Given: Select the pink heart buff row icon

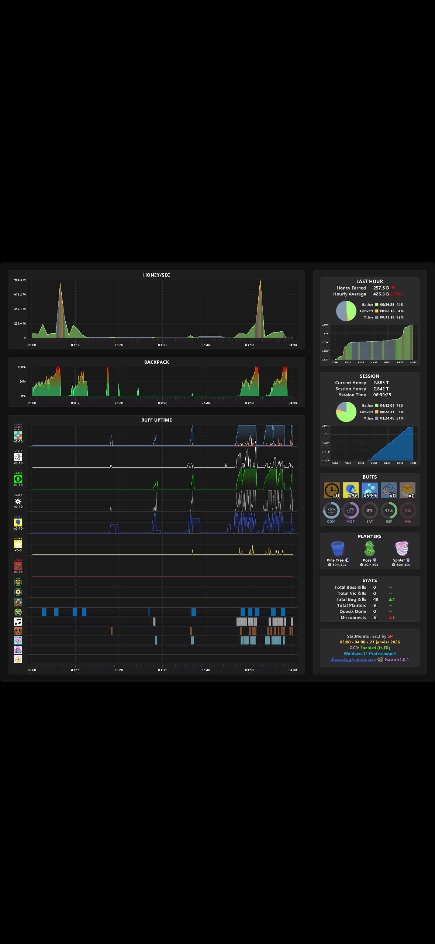Looking at the screenshot, I should click(18, 640).
